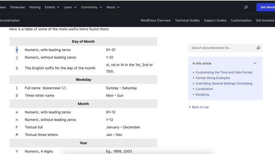This screenshot has width=275, height=154.
Task: Click the 'Textual full' cell
Action: click(34, 127)
